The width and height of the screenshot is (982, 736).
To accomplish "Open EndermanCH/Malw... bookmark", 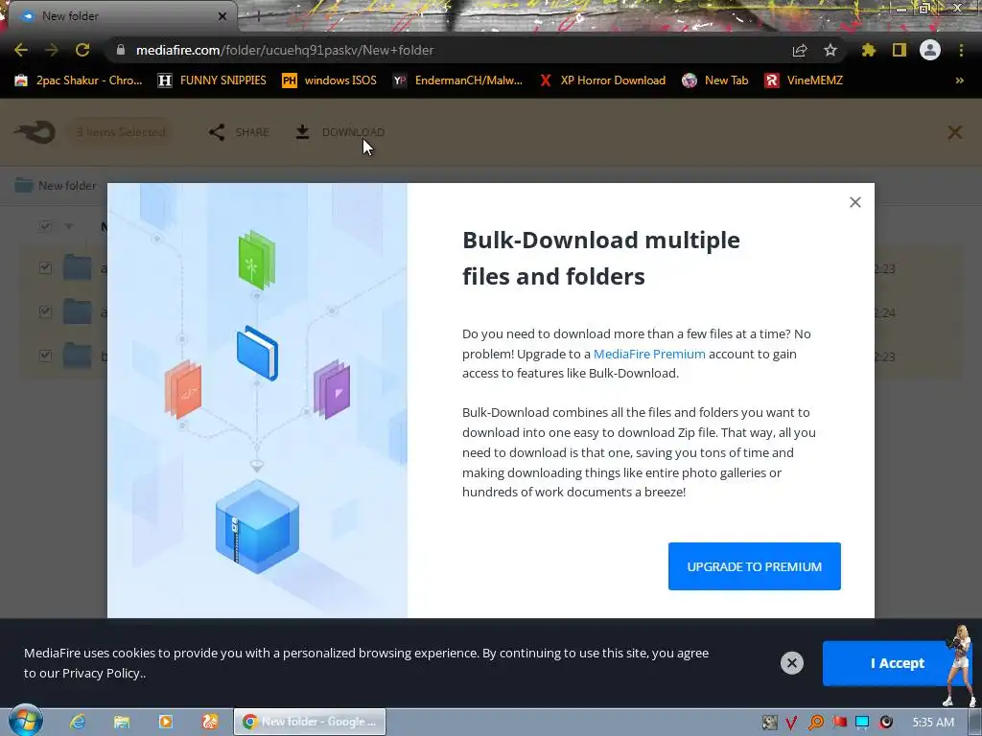I will pyautogui.click(x=457, y=80).
